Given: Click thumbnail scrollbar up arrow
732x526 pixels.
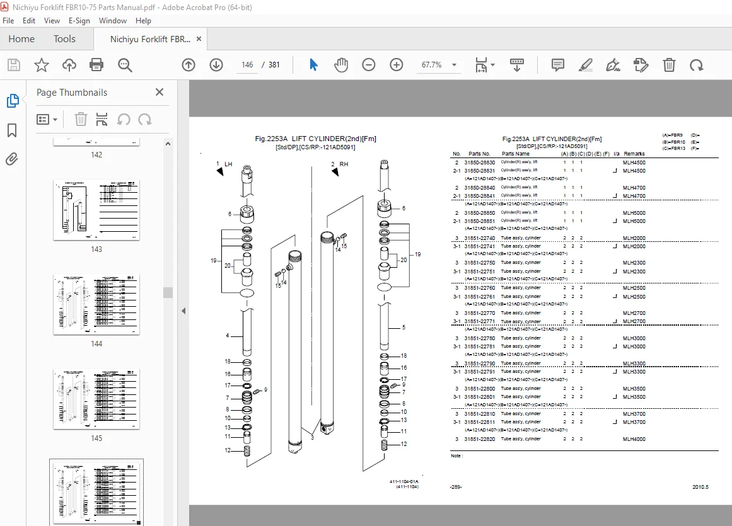Looking at the screenshot, I should coord(168,144).
